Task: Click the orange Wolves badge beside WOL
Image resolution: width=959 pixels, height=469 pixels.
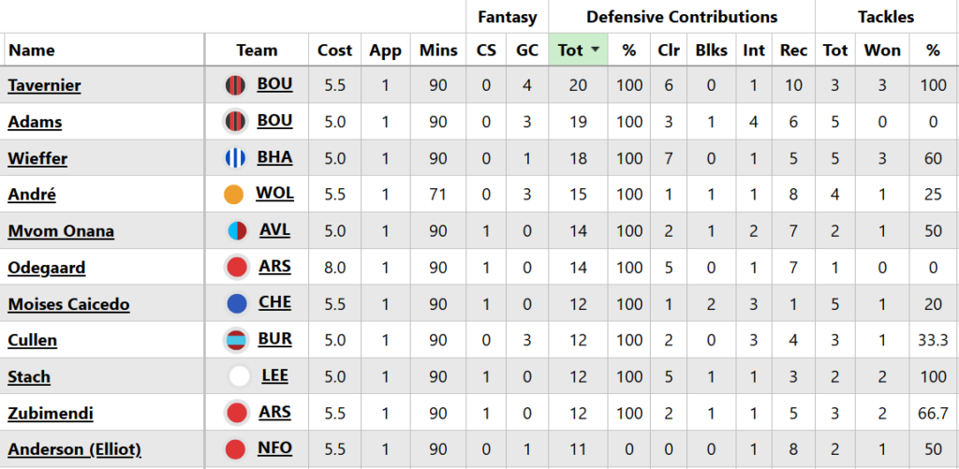Action: tap(234, 195)
